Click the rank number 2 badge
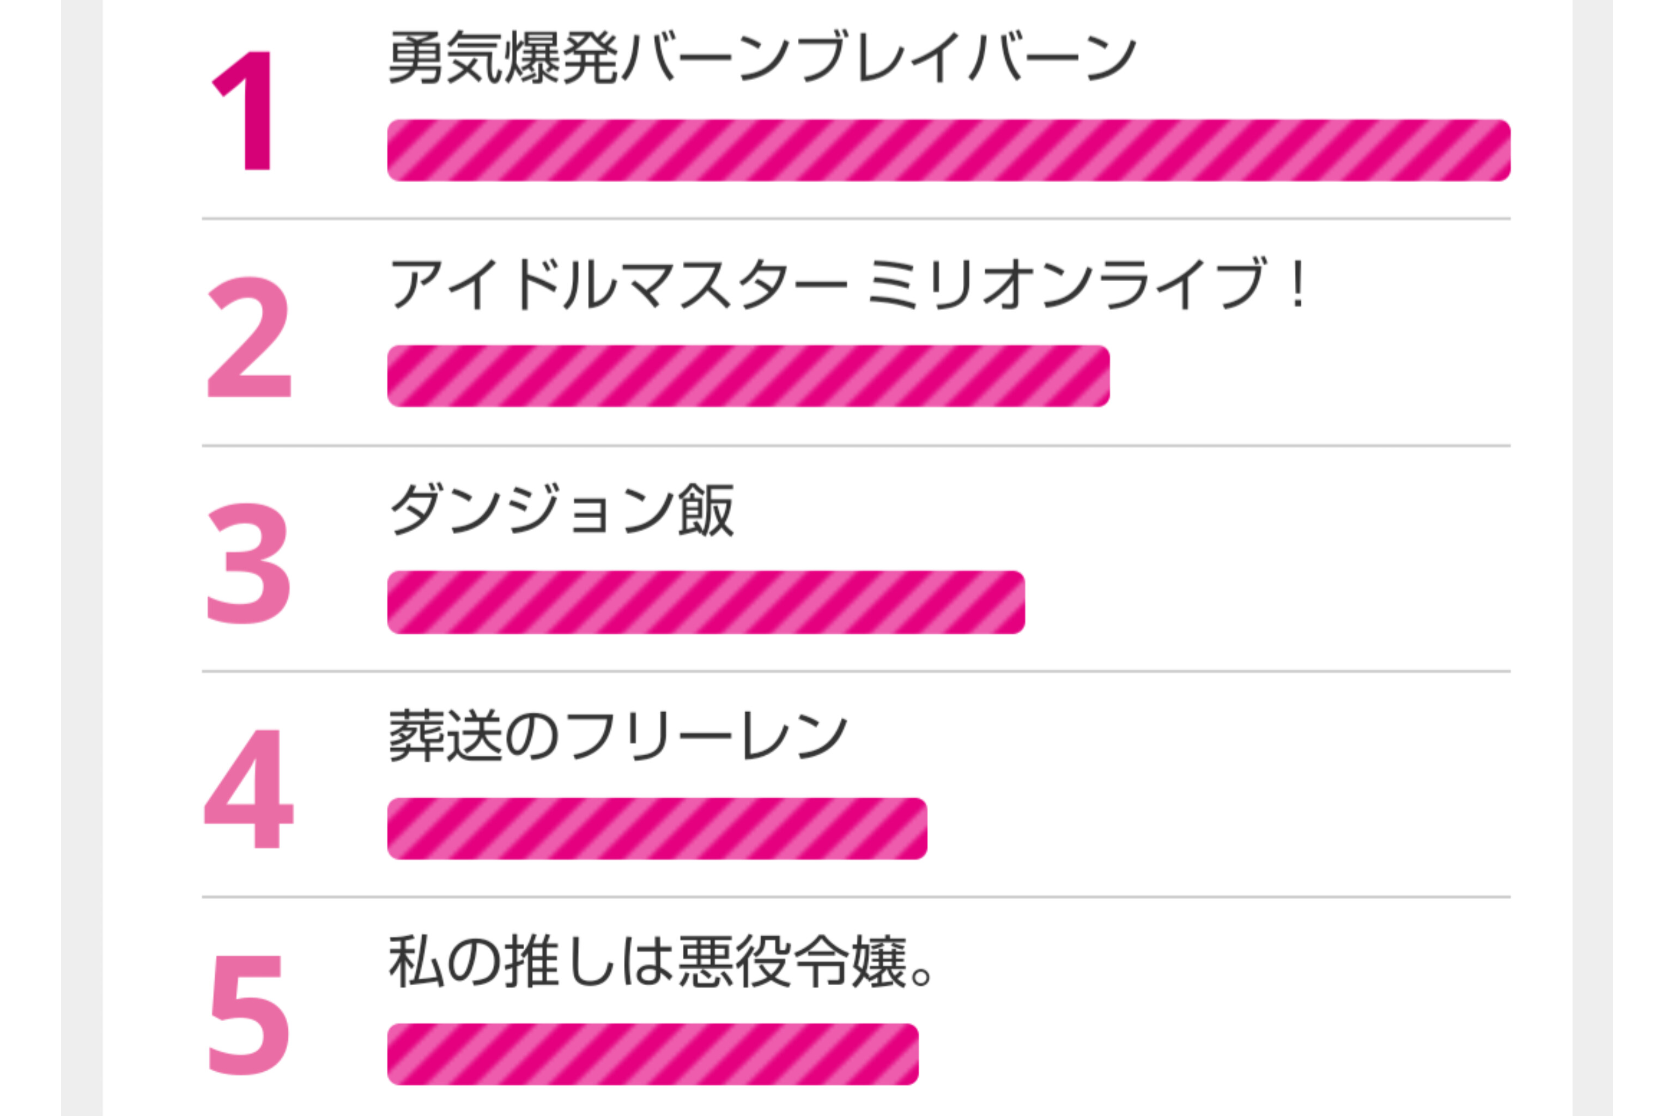This screenshot has height=1116, width=1674. pos(248,337)
